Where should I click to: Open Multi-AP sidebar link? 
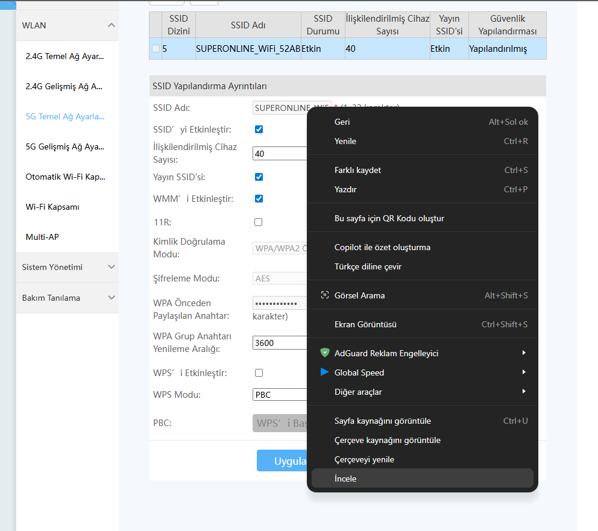coord(42,237)
